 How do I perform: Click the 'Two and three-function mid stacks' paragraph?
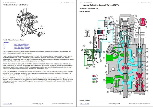click(37, 52)
